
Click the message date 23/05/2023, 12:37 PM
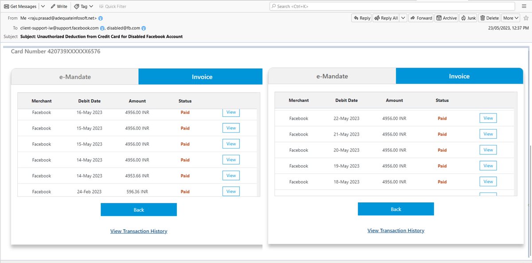coord(508,28)
